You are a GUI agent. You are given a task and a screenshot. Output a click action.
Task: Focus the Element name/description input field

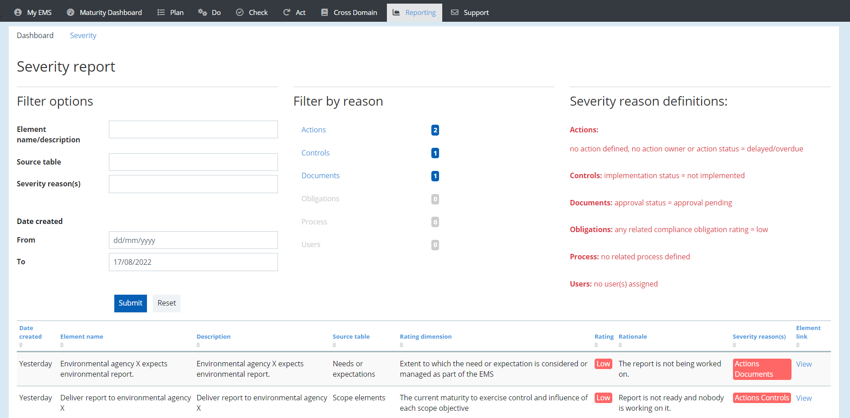point(193,130)
